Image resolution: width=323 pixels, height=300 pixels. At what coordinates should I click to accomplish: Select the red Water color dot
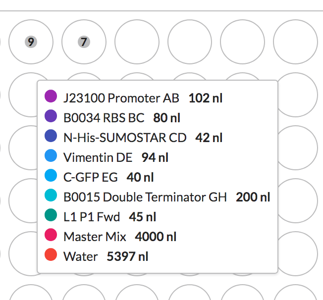51,256
